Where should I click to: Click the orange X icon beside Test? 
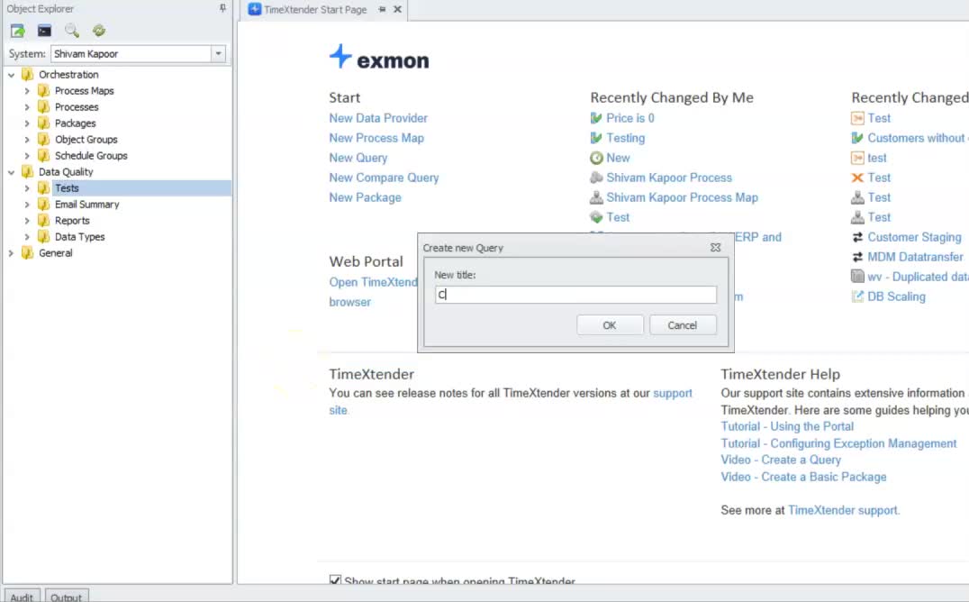point(857,178)
